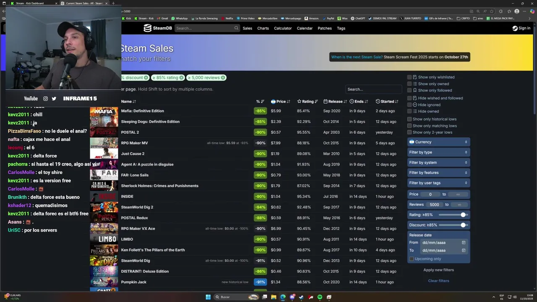The image size is (537, 302).
Task: Open the Patches menu item
Action: pyautogui.click(x=325, y=28)
